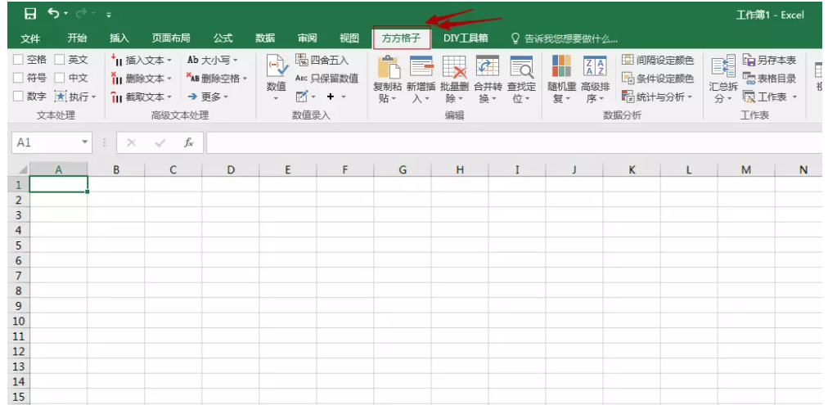Click the Save icon in title bar
This screenshot has height=405, width=828.
coord(30,14)
